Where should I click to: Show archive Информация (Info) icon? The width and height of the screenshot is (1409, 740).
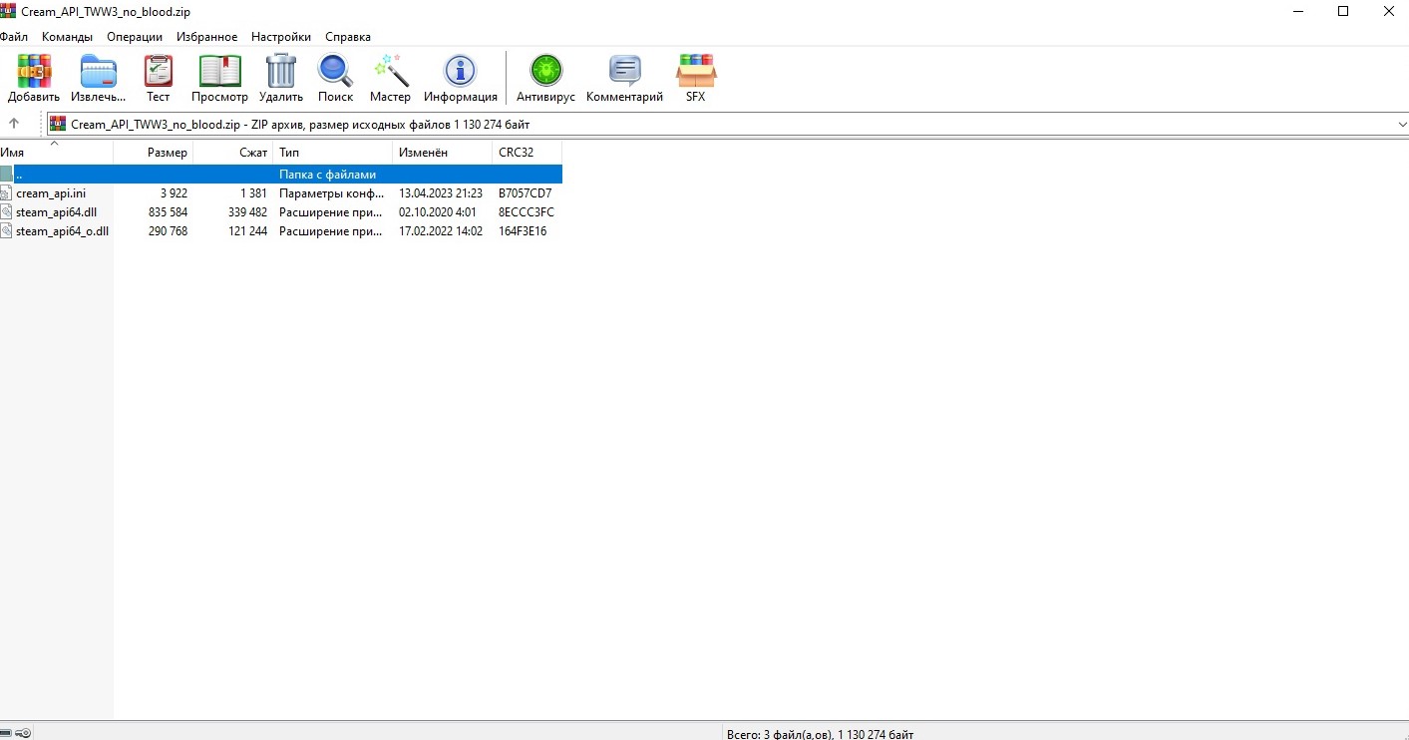pyautogui.click(x=460, y=78)
